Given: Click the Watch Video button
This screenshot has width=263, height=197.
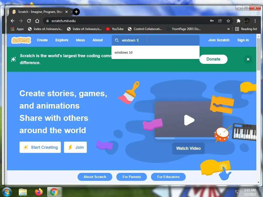Looking at the screenshot, I should tap(188, 148).
